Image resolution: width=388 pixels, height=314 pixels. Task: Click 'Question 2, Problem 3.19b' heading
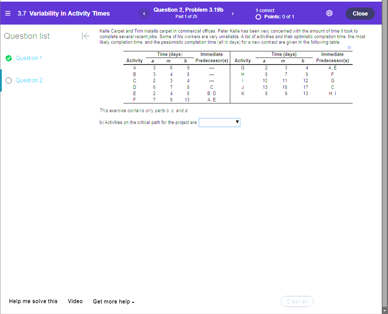tap(188, 10)
